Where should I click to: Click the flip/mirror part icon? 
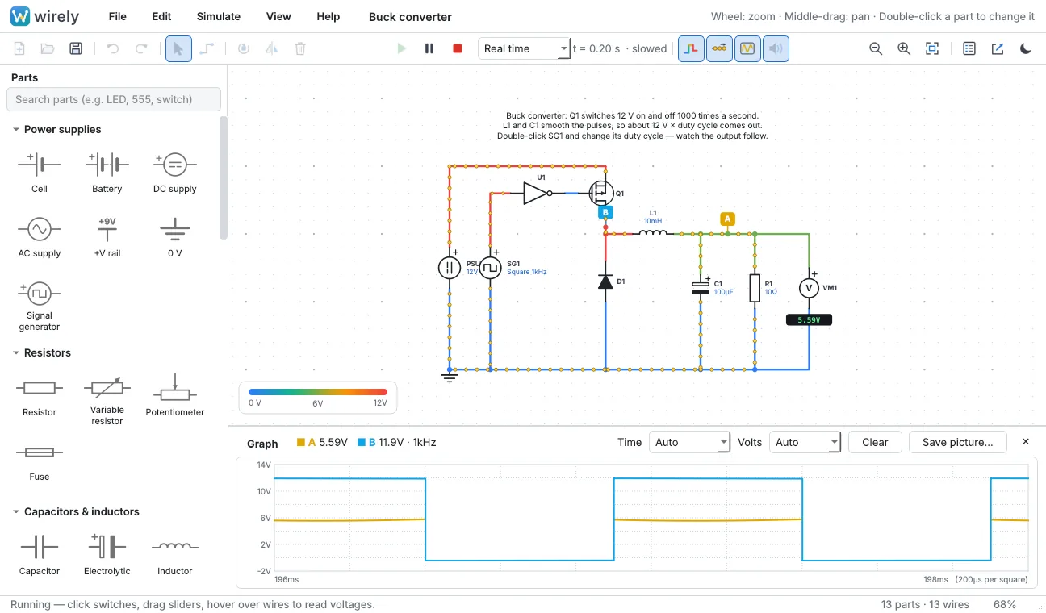click(272, 48)
